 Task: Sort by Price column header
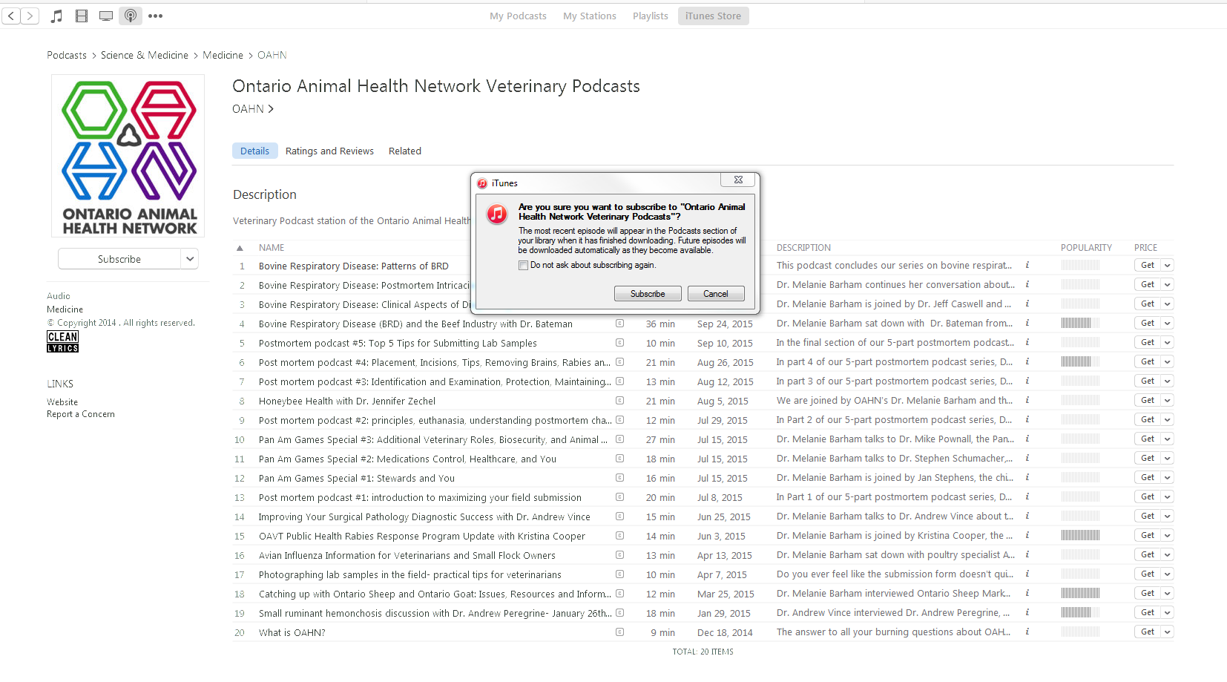click(x=1145, y=248)
